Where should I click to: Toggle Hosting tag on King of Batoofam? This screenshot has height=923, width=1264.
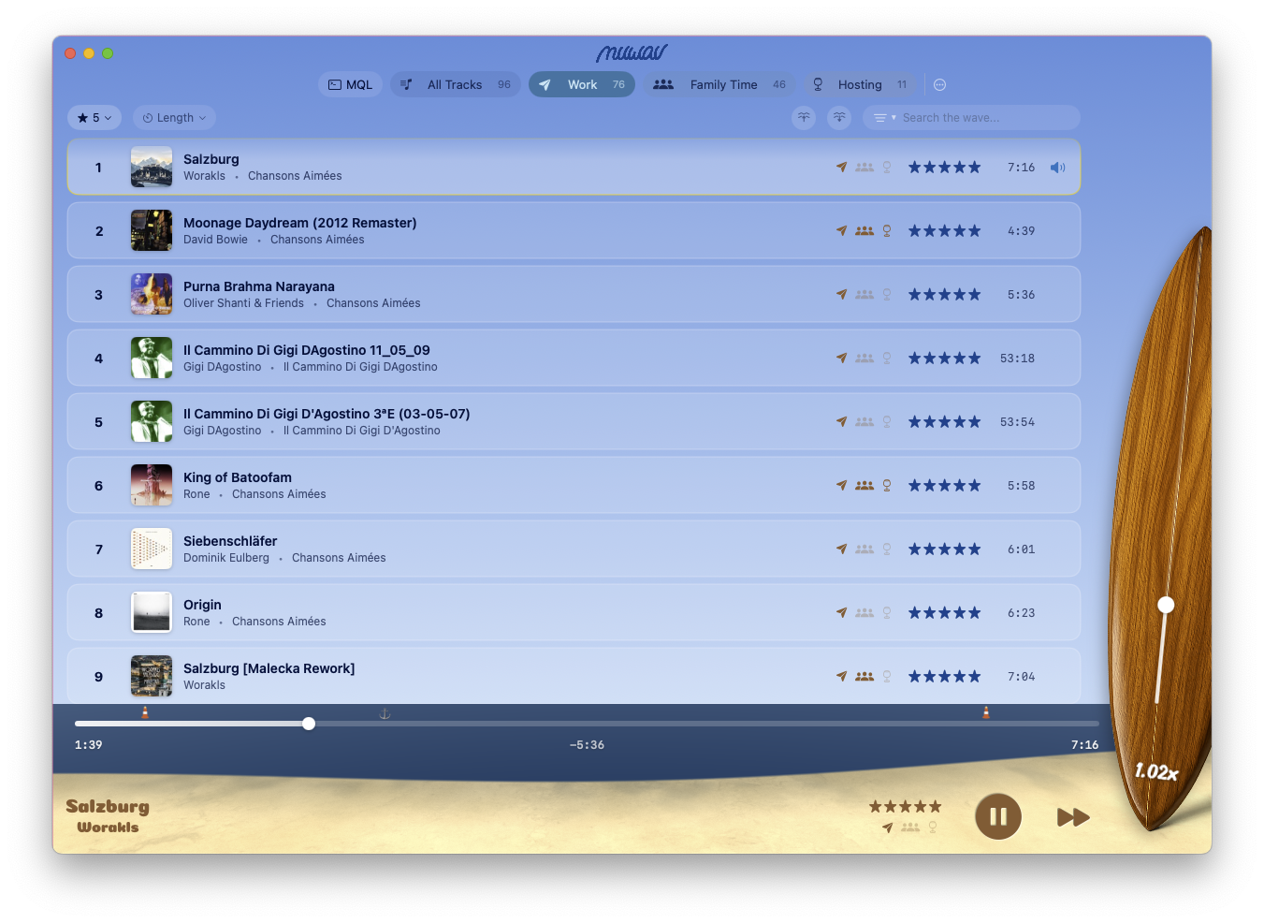887,486
